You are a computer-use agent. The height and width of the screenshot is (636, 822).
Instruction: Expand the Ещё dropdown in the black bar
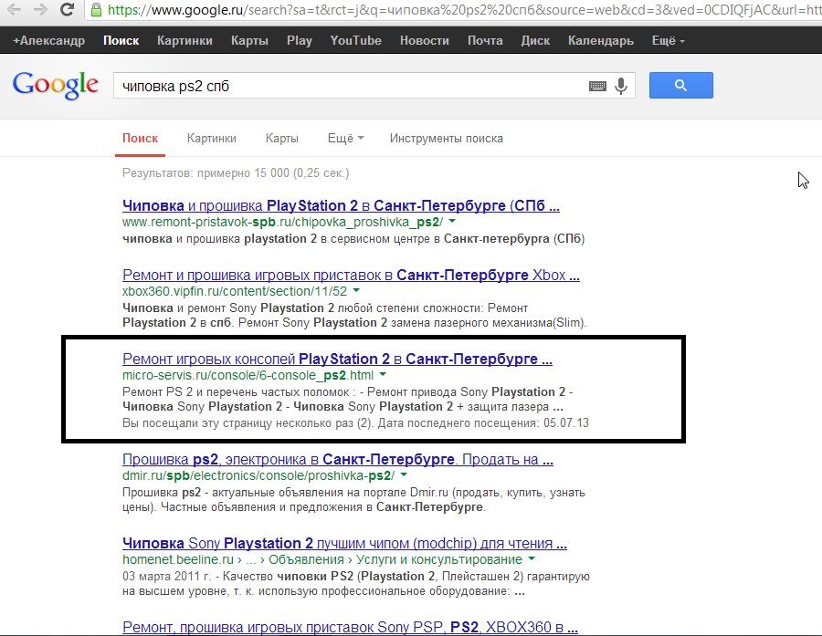669,41
